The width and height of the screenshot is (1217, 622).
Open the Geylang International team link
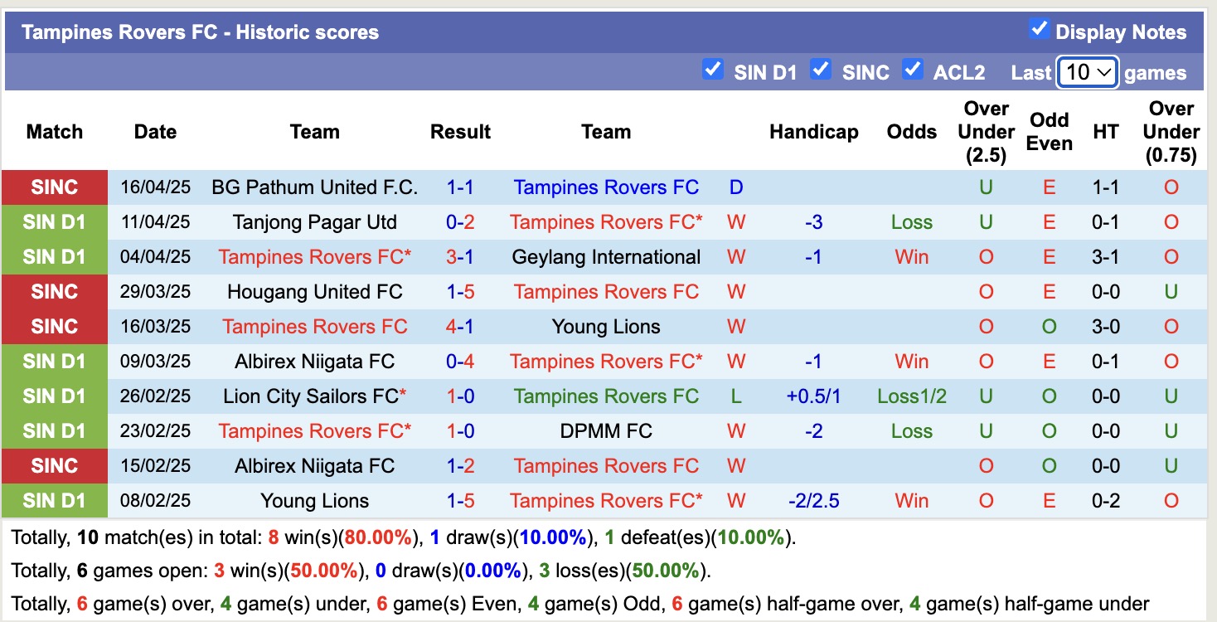point(606,257)
